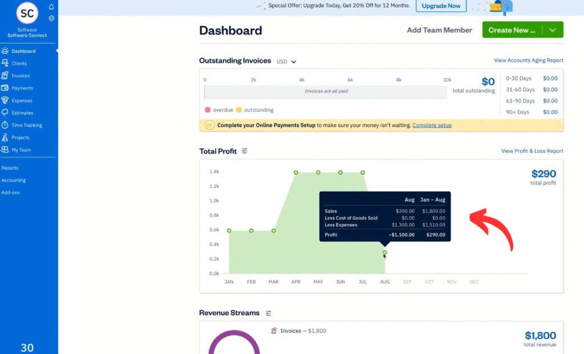
Task: Open the notifications bell icon
Action: [x=51, y=7]
